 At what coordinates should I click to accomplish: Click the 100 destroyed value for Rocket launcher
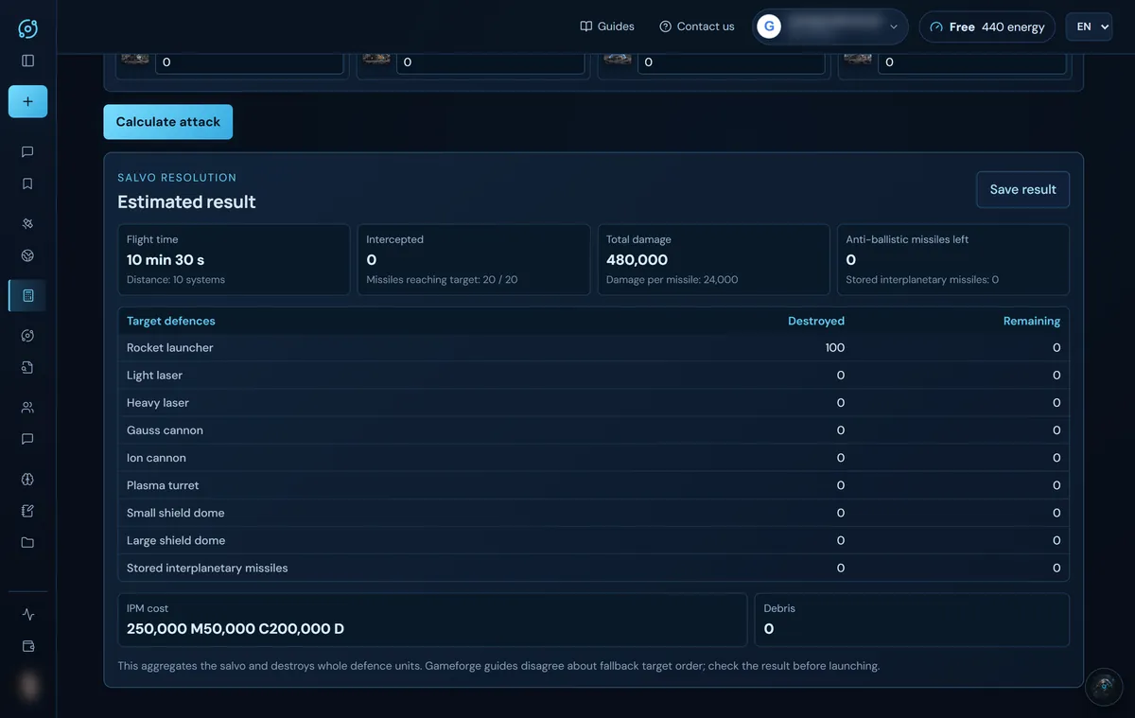click(x=834, y=347)
